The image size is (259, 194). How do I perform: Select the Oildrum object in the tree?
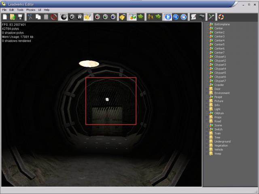point(219,113)
